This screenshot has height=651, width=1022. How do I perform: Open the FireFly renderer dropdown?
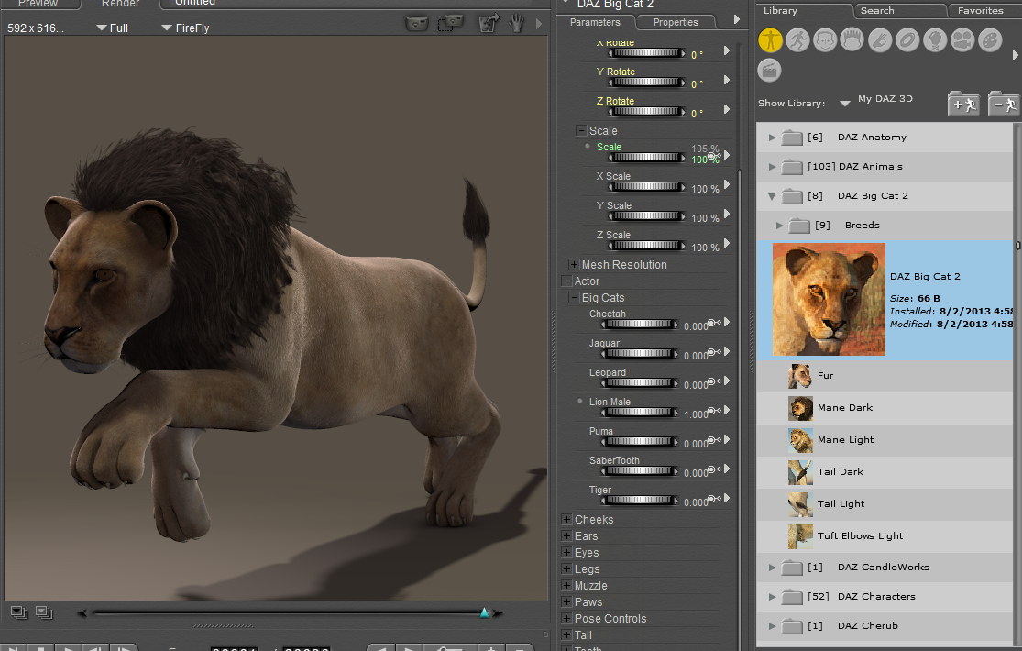[x=185, y=28]
